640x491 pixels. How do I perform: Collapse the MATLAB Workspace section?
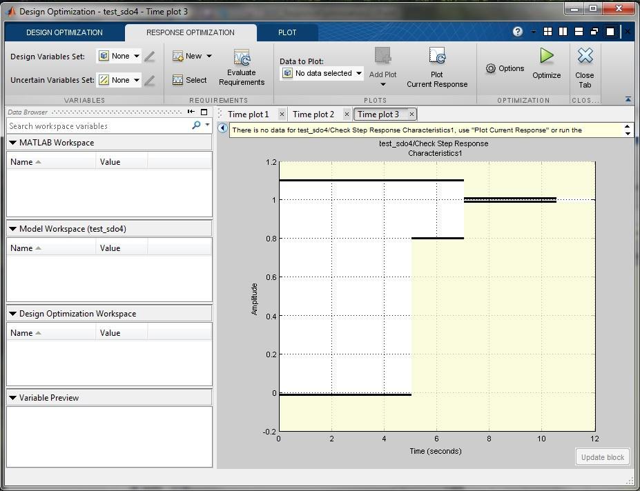(x=12, y=143)
